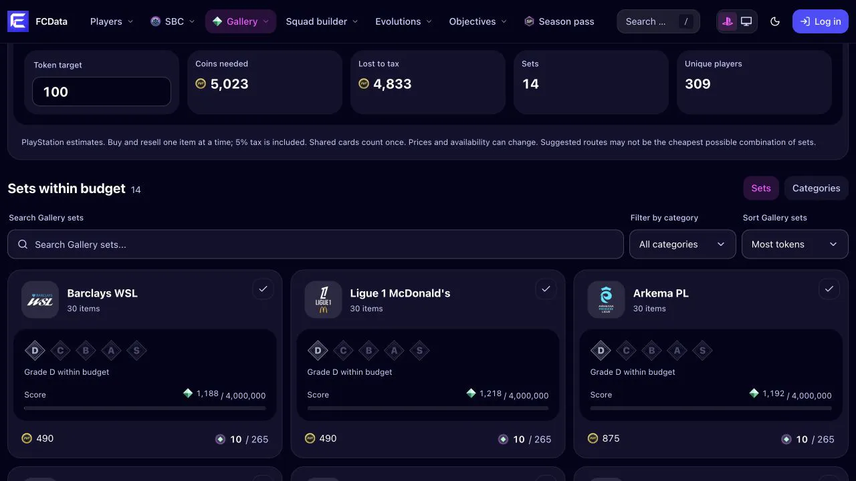Click the Barclays WSL league logo

click(40, 299)
